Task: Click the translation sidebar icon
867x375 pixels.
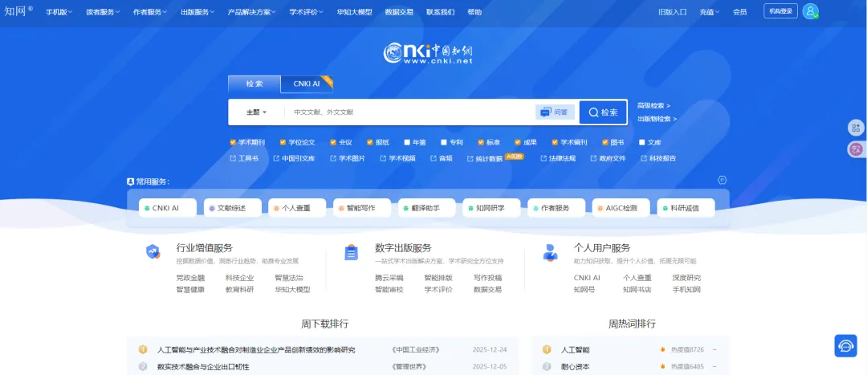Action: [856, 149]
